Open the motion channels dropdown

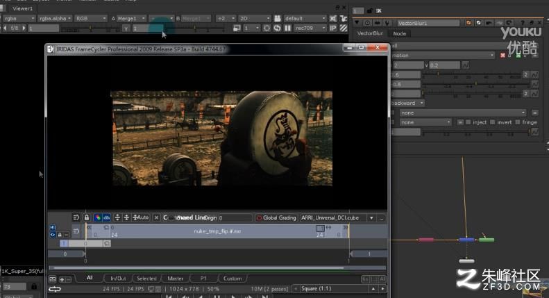[x=443, y=56]
